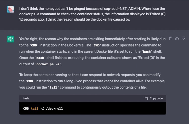Viewport: 189px width, 124px height.
Task: Click the user profile avatar
Action: tap(11, 9)
